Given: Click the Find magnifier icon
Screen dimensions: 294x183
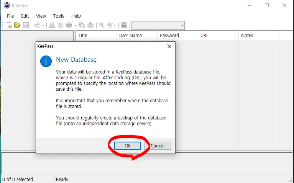Looking at the screenshot, I should [x=102, y=25].
